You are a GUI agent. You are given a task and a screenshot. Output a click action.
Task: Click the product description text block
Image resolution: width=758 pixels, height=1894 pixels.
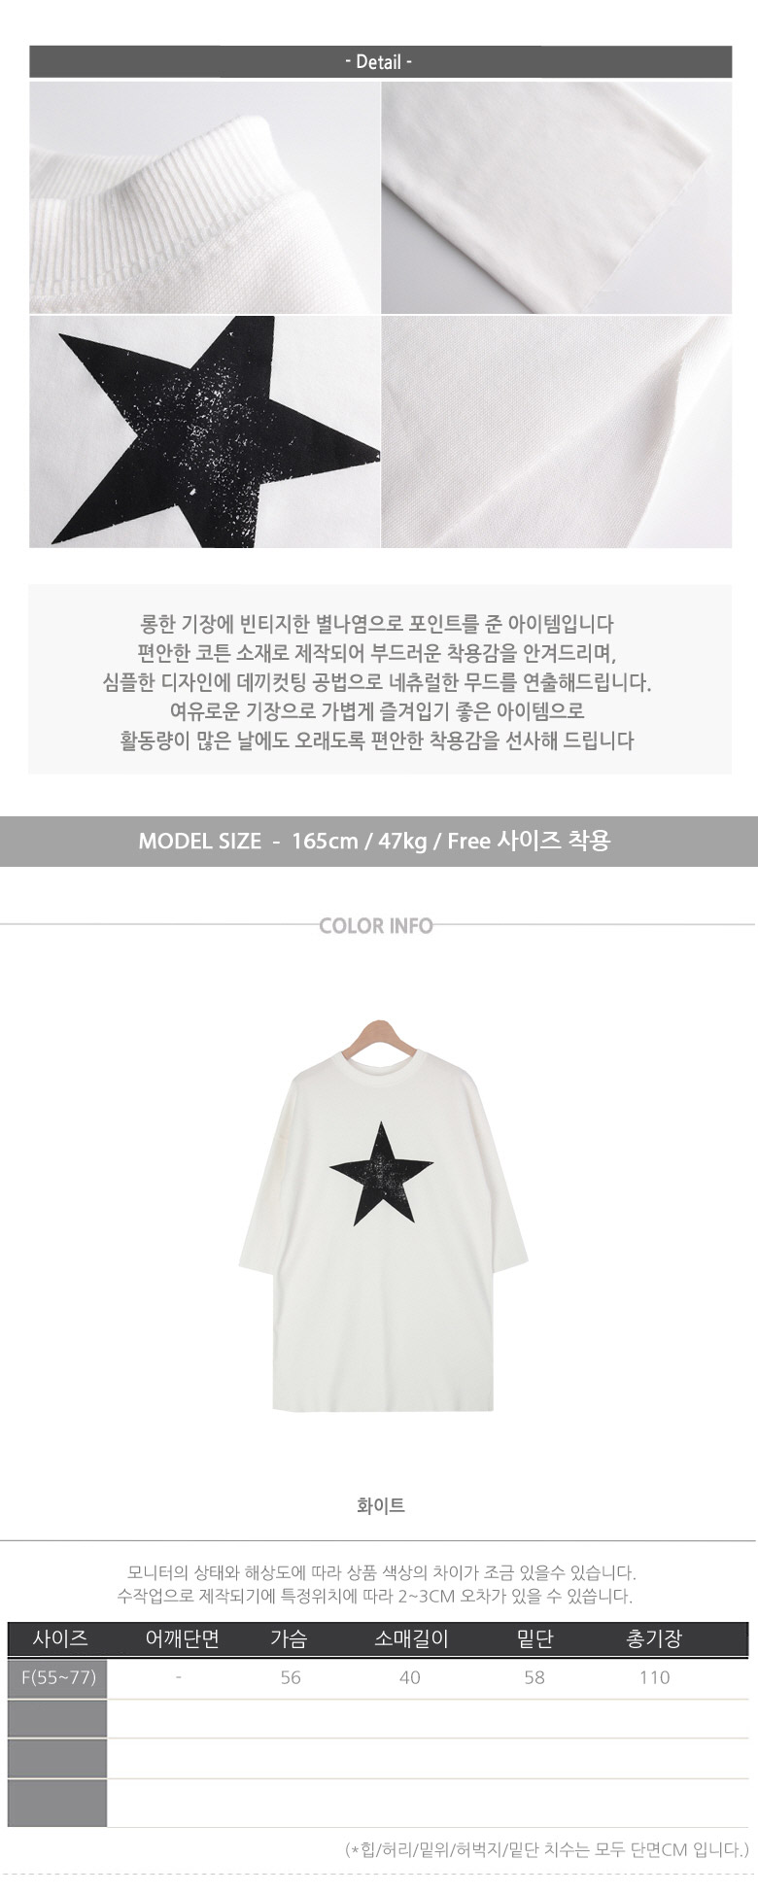point(380,680)
